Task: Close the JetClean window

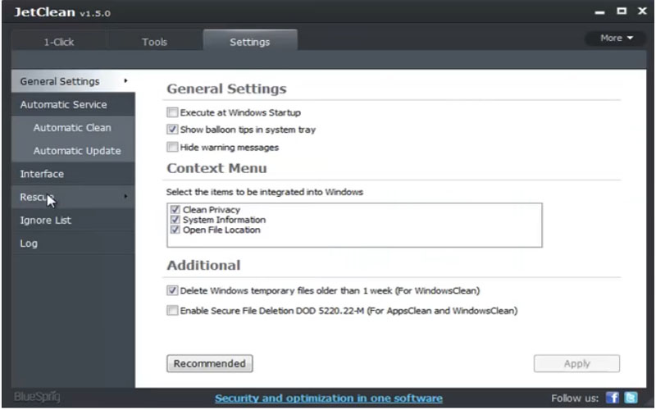Action: point(642,11)
